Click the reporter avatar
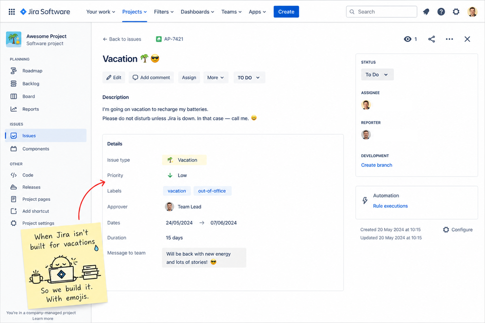The height and width of the screenshot is (323, 485). [366, 135]
